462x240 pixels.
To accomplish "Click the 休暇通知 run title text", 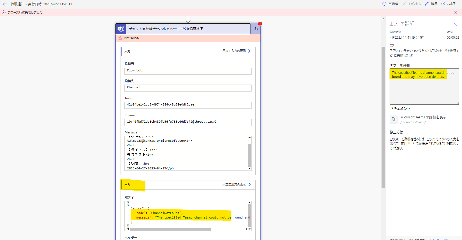I will click(17, 4).
